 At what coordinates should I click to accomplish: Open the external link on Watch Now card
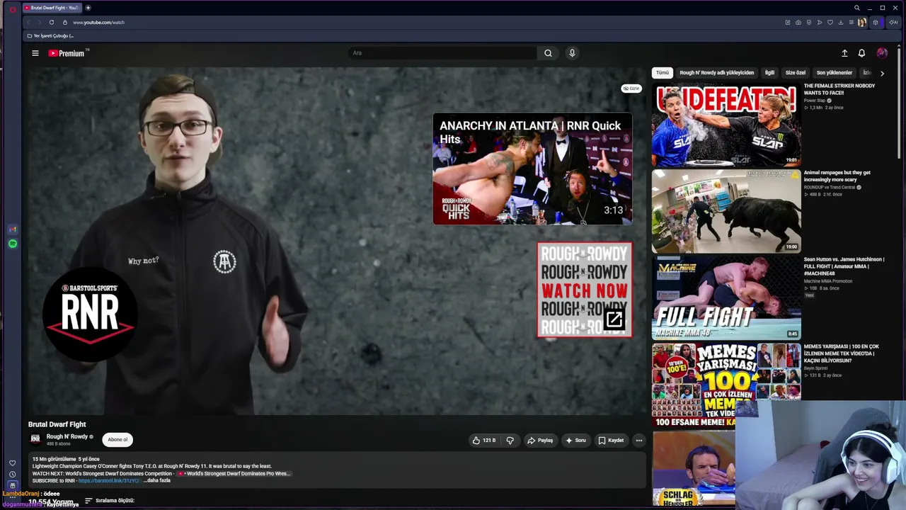(x=614, y=320)
